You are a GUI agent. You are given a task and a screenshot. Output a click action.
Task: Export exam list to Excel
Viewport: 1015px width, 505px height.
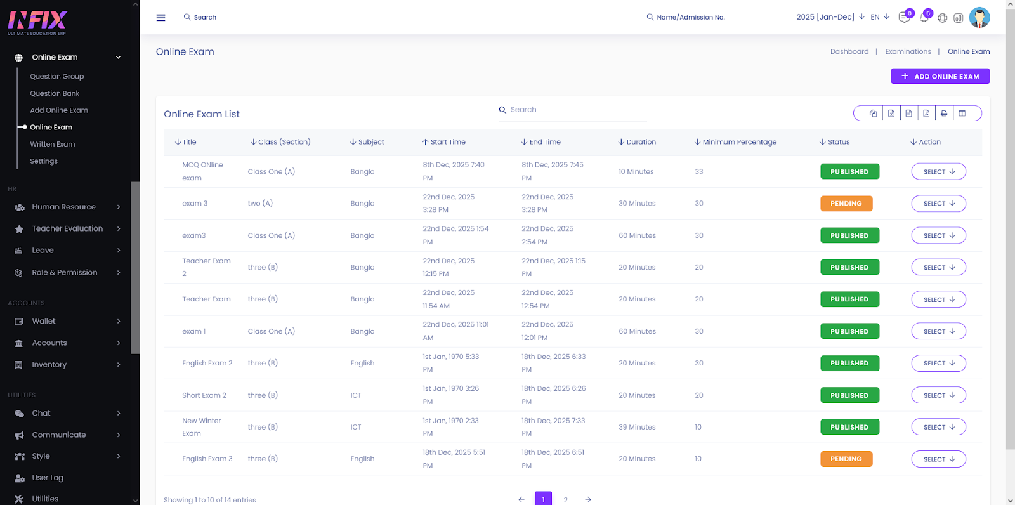[891, 114]
